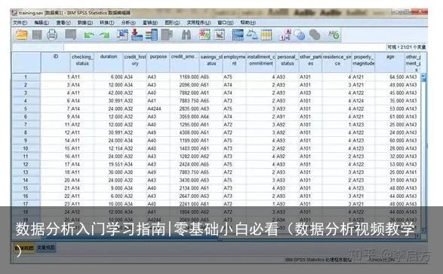
Task: Click the Go to case icon
Action: (x=122, y=35)
